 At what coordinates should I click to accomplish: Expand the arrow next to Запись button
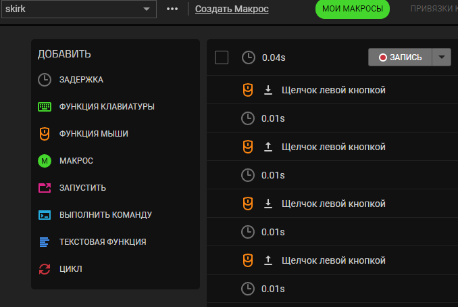441,57
